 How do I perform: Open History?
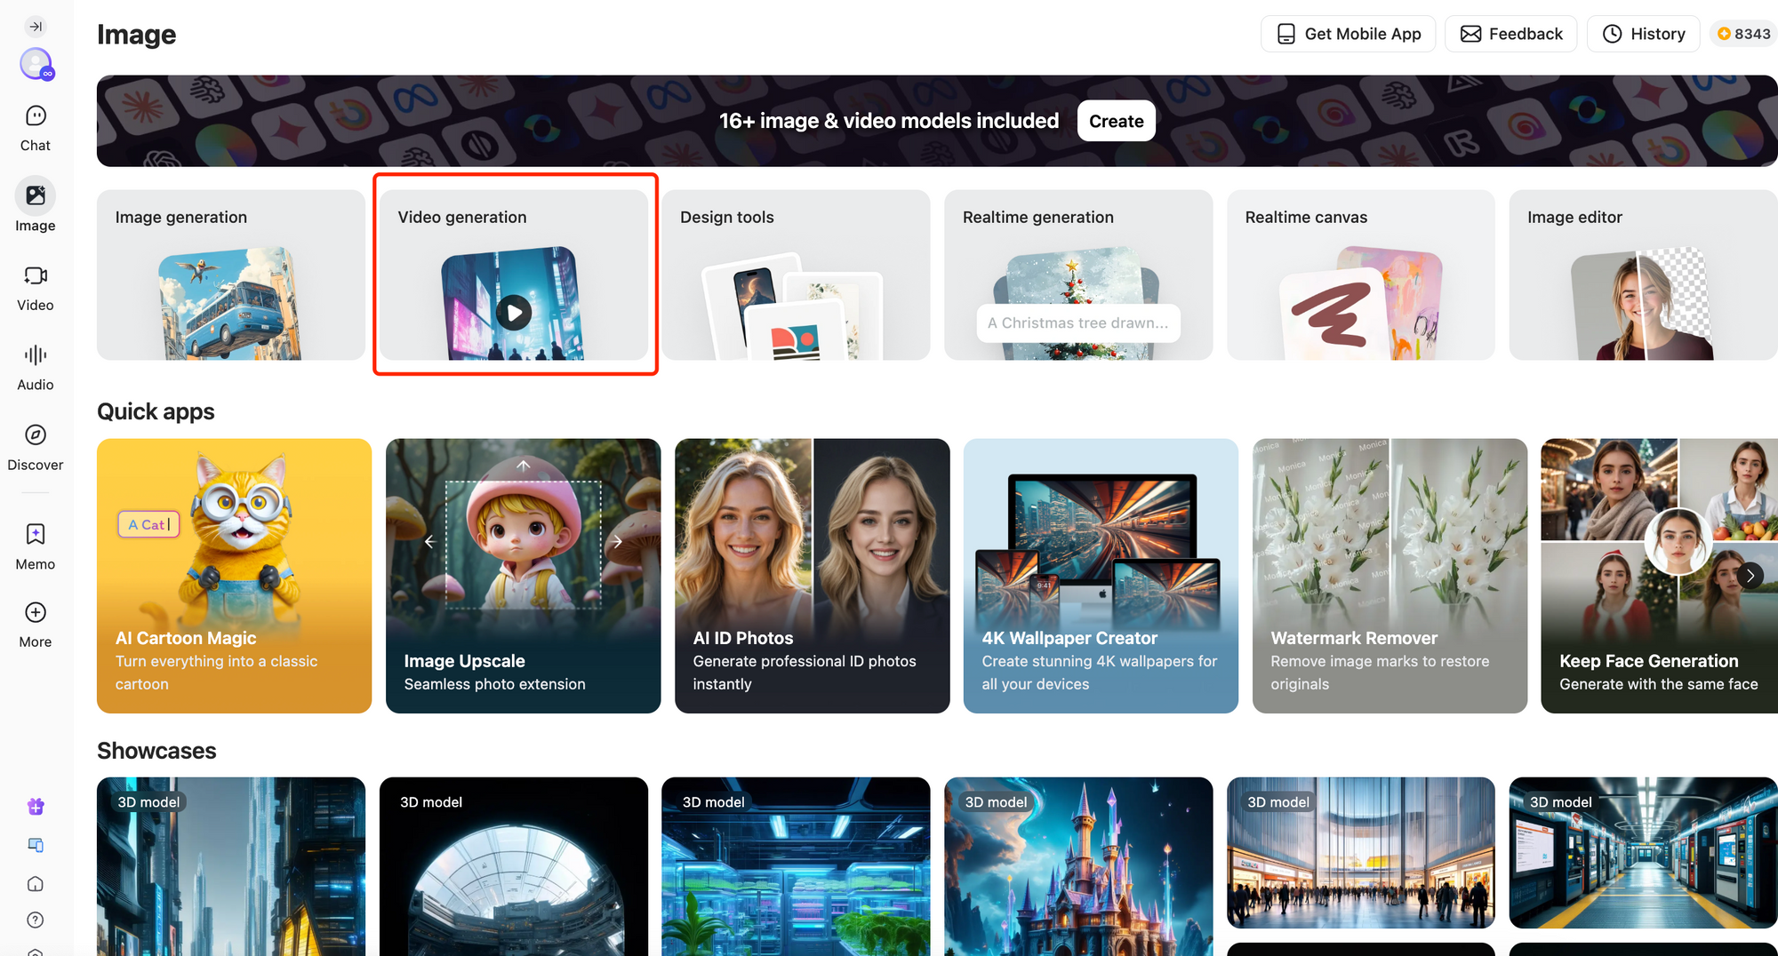pos(1643,34)
